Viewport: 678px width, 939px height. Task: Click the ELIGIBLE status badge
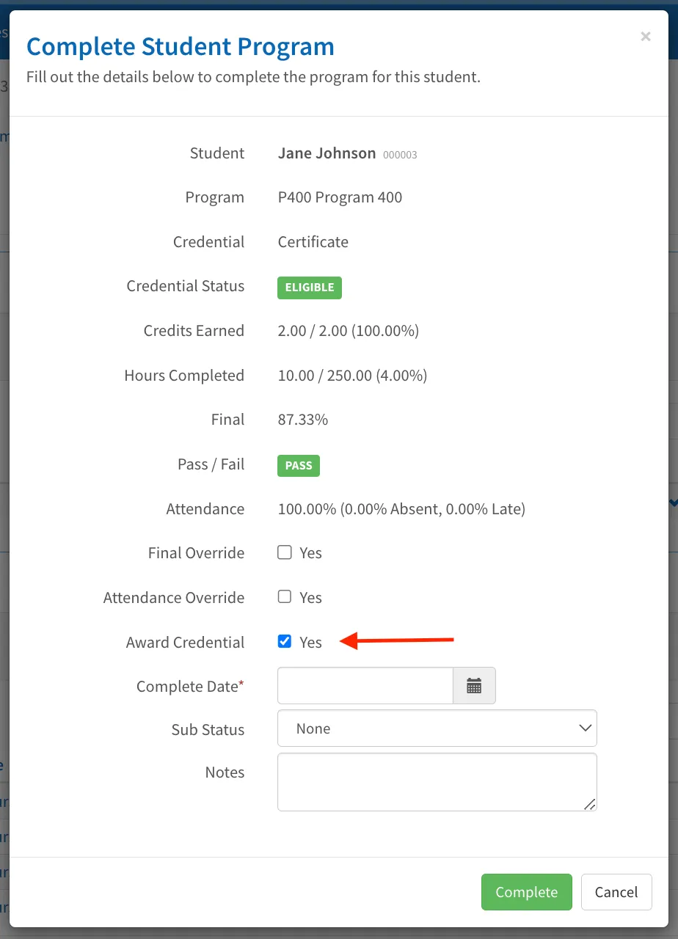pyautogui.click(x=310, y=288)
